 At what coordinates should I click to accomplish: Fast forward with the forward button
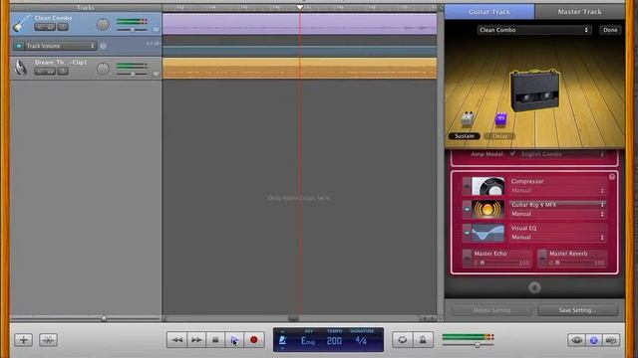pos(196,340)
